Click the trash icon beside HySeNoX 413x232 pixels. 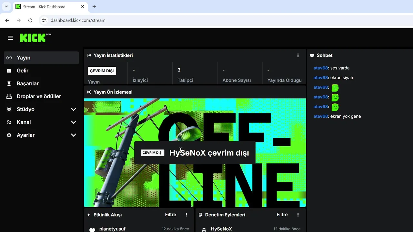pyautogui.click(x=204, y=230)
